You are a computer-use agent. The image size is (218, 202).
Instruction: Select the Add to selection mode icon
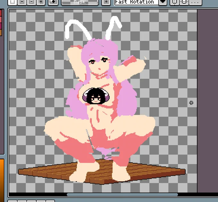point(22,2)
